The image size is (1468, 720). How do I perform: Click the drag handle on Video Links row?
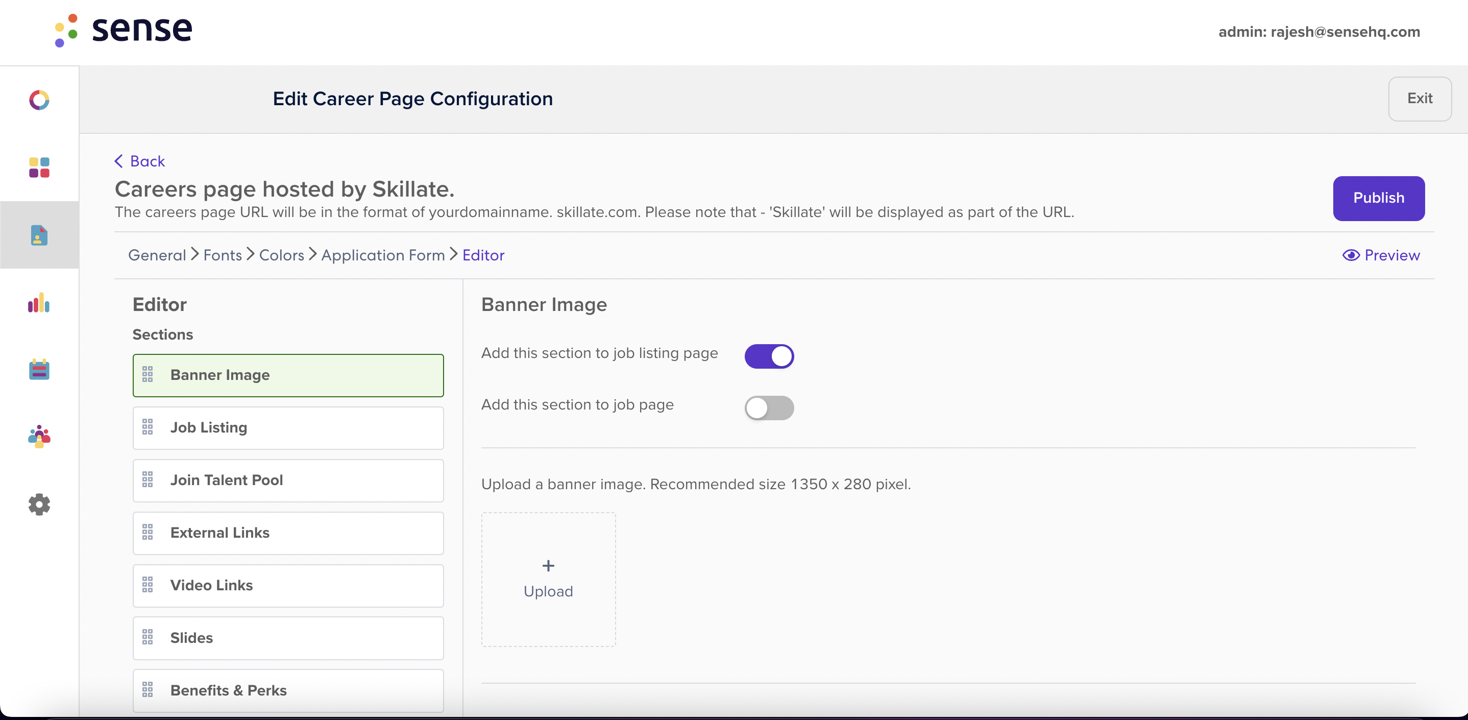(x=148, y=585)
